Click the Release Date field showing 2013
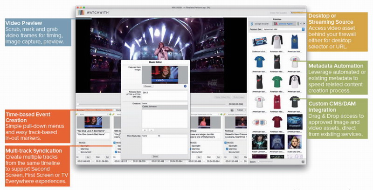This screenshot has height=190, width=373. 165,95
